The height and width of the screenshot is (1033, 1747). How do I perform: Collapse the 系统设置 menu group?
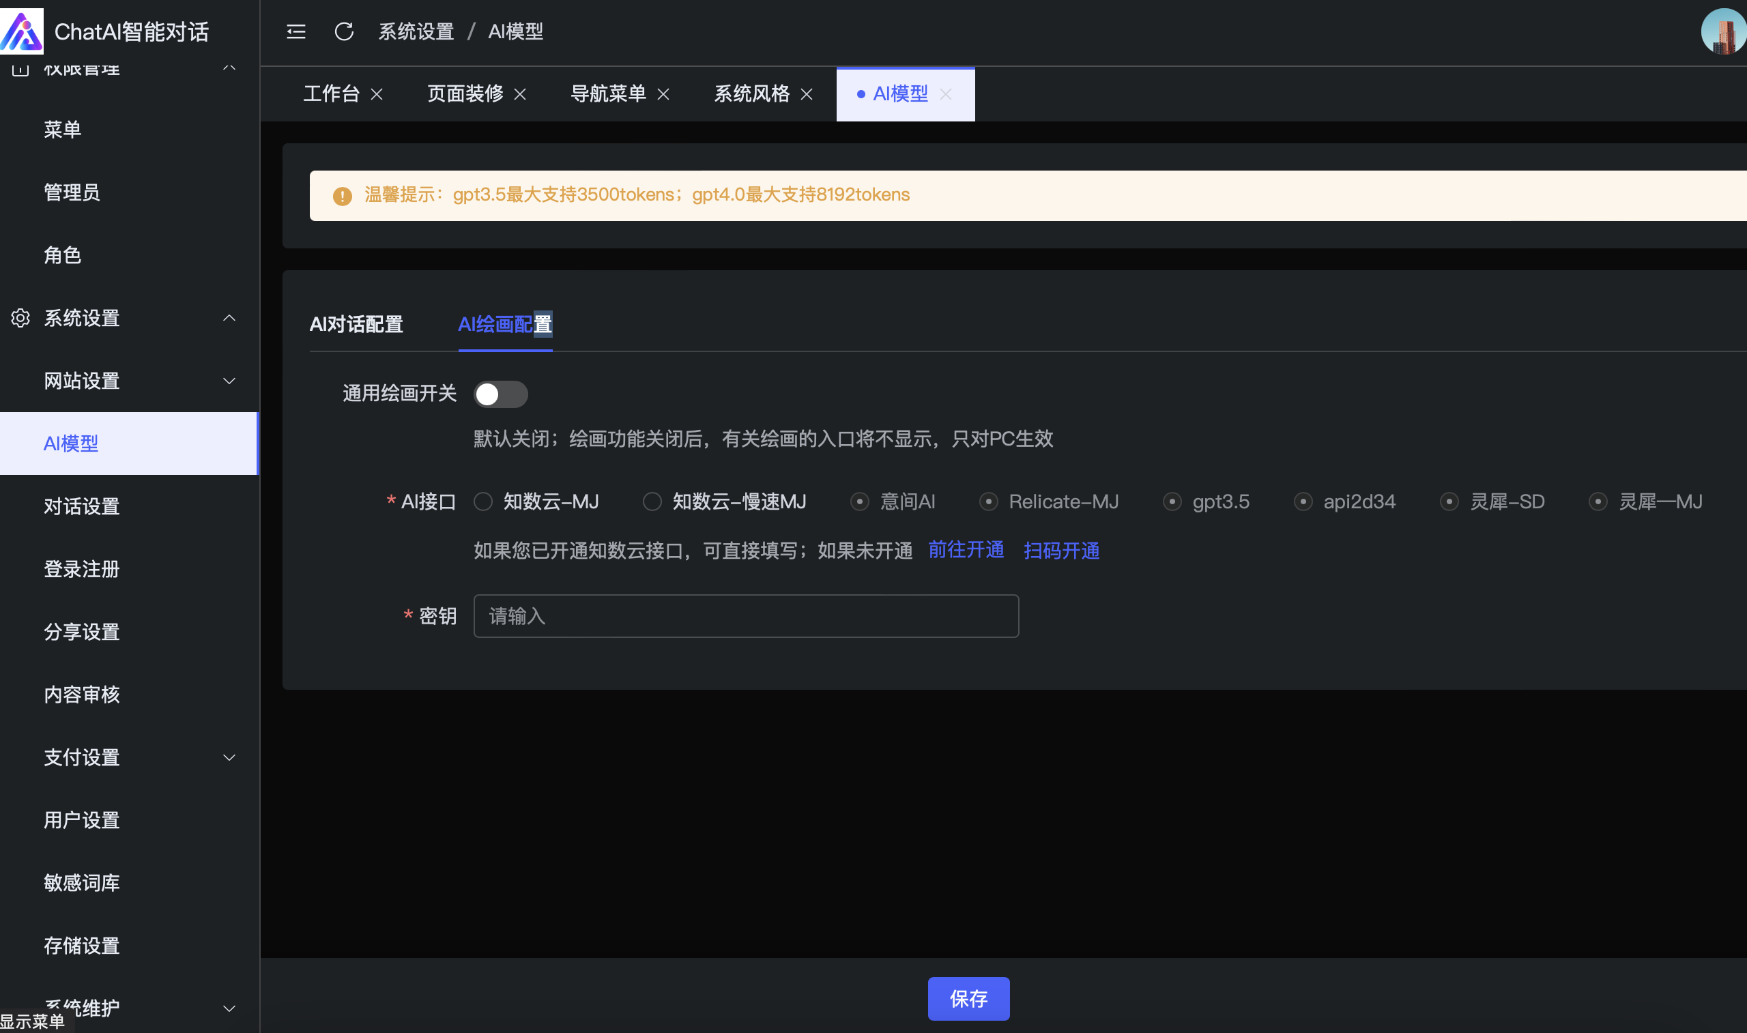(x=229, y=318)
